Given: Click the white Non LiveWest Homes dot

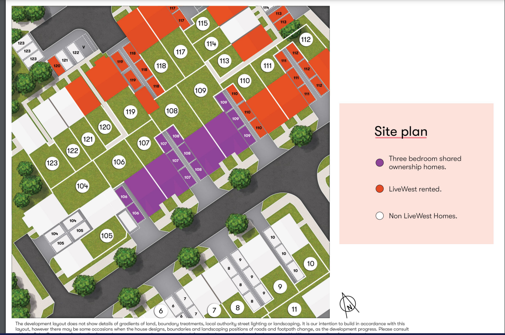Looking at the screenshot, I should (380, 216).
